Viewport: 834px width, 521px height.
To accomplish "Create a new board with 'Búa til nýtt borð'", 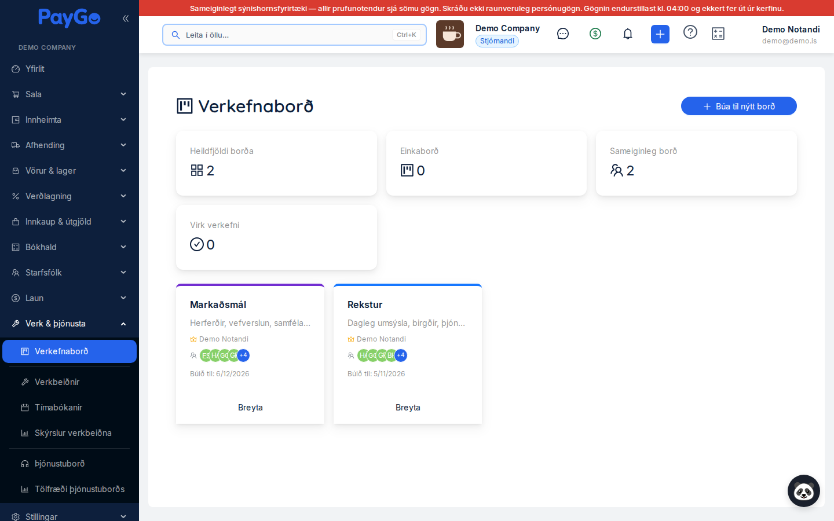I will (739, 106).
